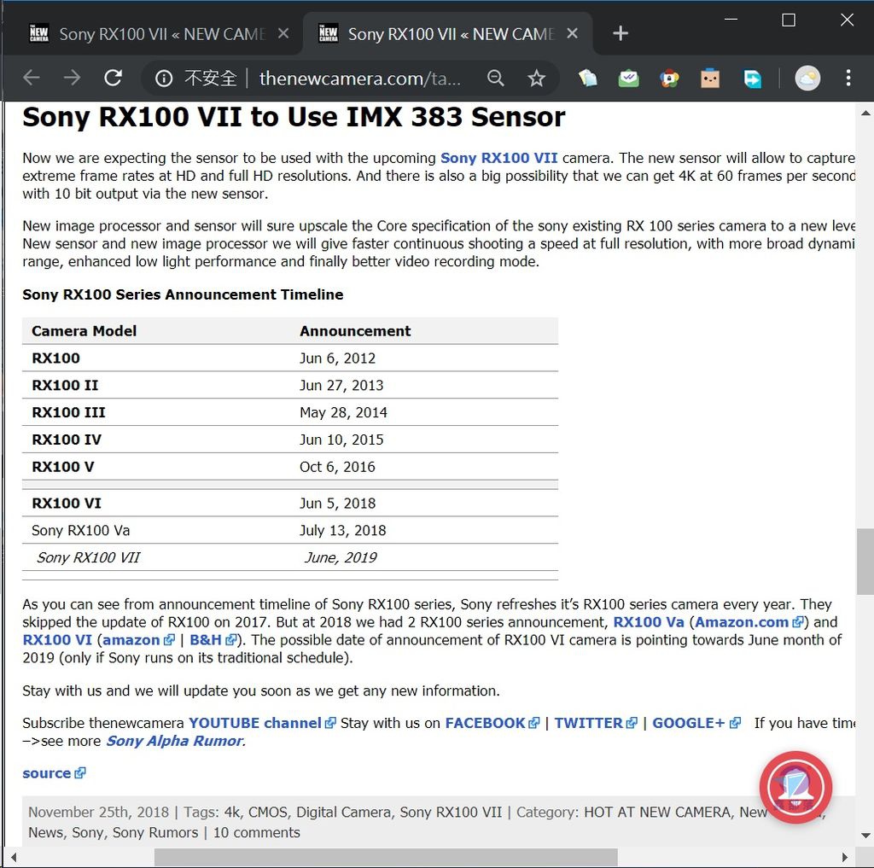Minimize the Chrome window
Screen dimensions: 874x868
click(731, 20)
